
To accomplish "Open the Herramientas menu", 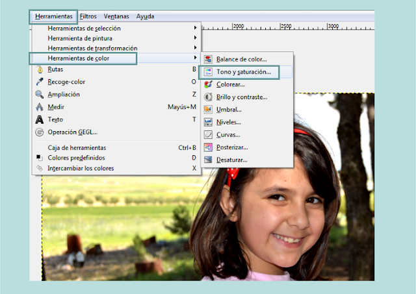I will 53,16.
